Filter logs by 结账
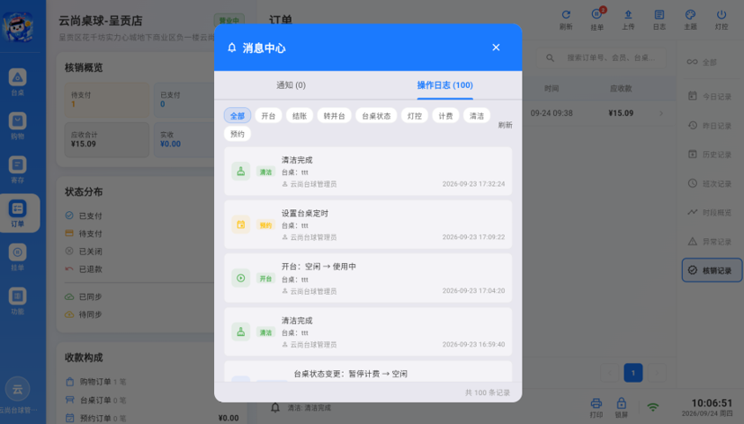 tap(300, 116)
